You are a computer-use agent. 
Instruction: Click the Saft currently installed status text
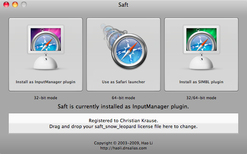(x=123, y=107)
